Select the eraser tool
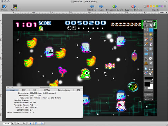 [x=146, y=39]
